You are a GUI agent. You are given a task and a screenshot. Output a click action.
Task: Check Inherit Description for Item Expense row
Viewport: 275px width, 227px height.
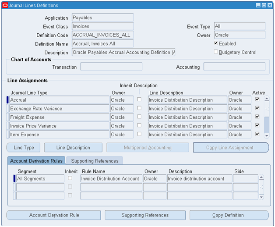(x=139, y=134)
